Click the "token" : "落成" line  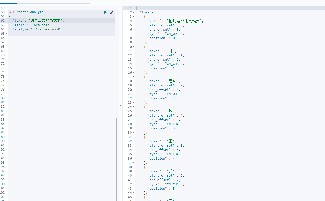pos(164,81)
